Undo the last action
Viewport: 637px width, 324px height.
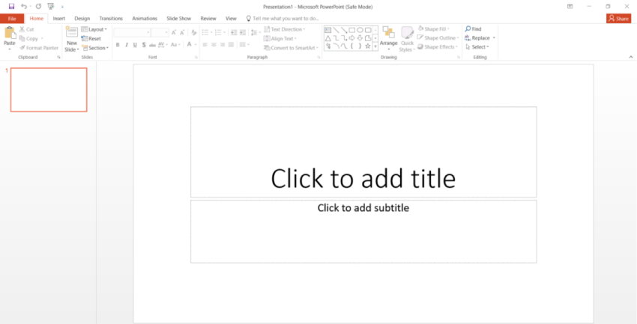[x=23, y=7]
